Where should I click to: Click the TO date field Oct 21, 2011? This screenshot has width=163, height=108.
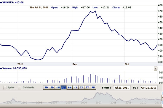coord(149,88)
